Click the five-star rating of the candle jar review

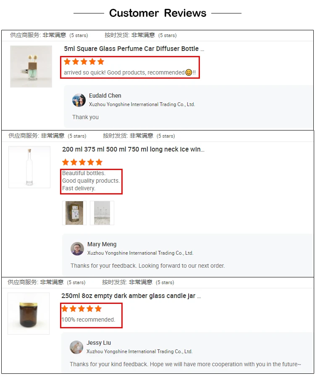click(x=81, y=309)
